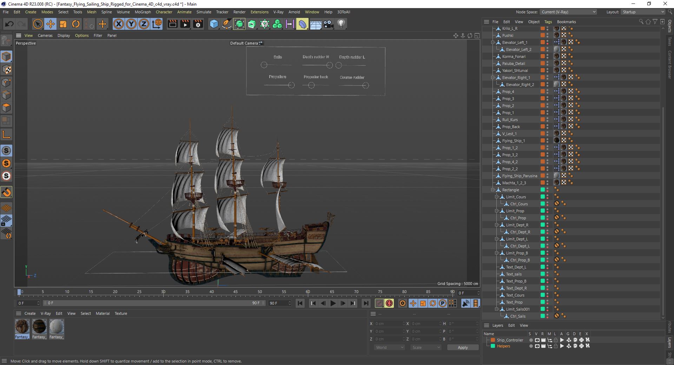Play the animation forward
The width and height of the screenshot is (674, 365).
tap(333, 303)
